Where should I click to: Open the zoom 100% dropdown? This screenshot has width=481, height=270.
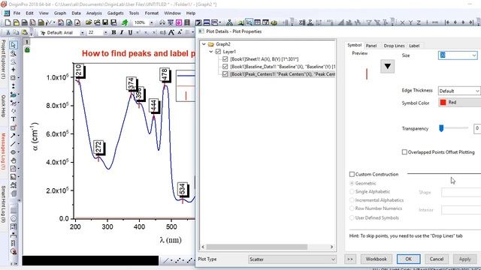point(151,23)
